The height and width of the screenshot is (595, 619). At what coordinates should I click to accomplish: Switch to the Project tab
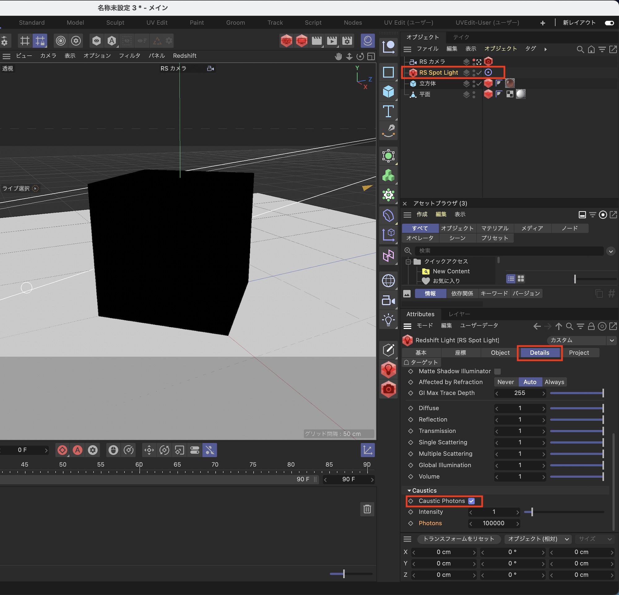pos(578,353)
